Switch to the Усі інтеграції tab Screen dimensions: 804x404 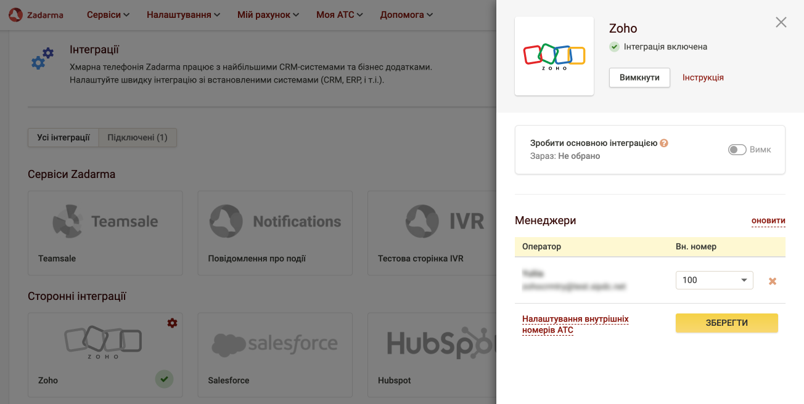tap(64, 138)
